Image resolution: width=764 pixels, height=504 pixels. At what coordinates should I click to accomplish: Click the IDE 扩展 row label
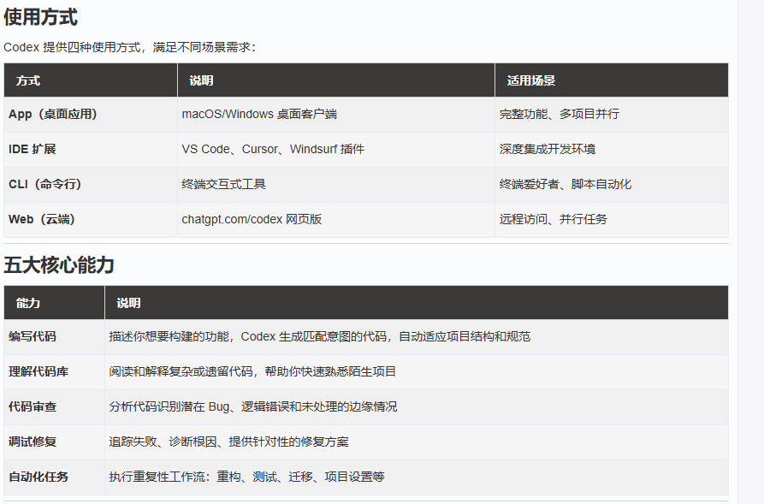coord(33,149)
